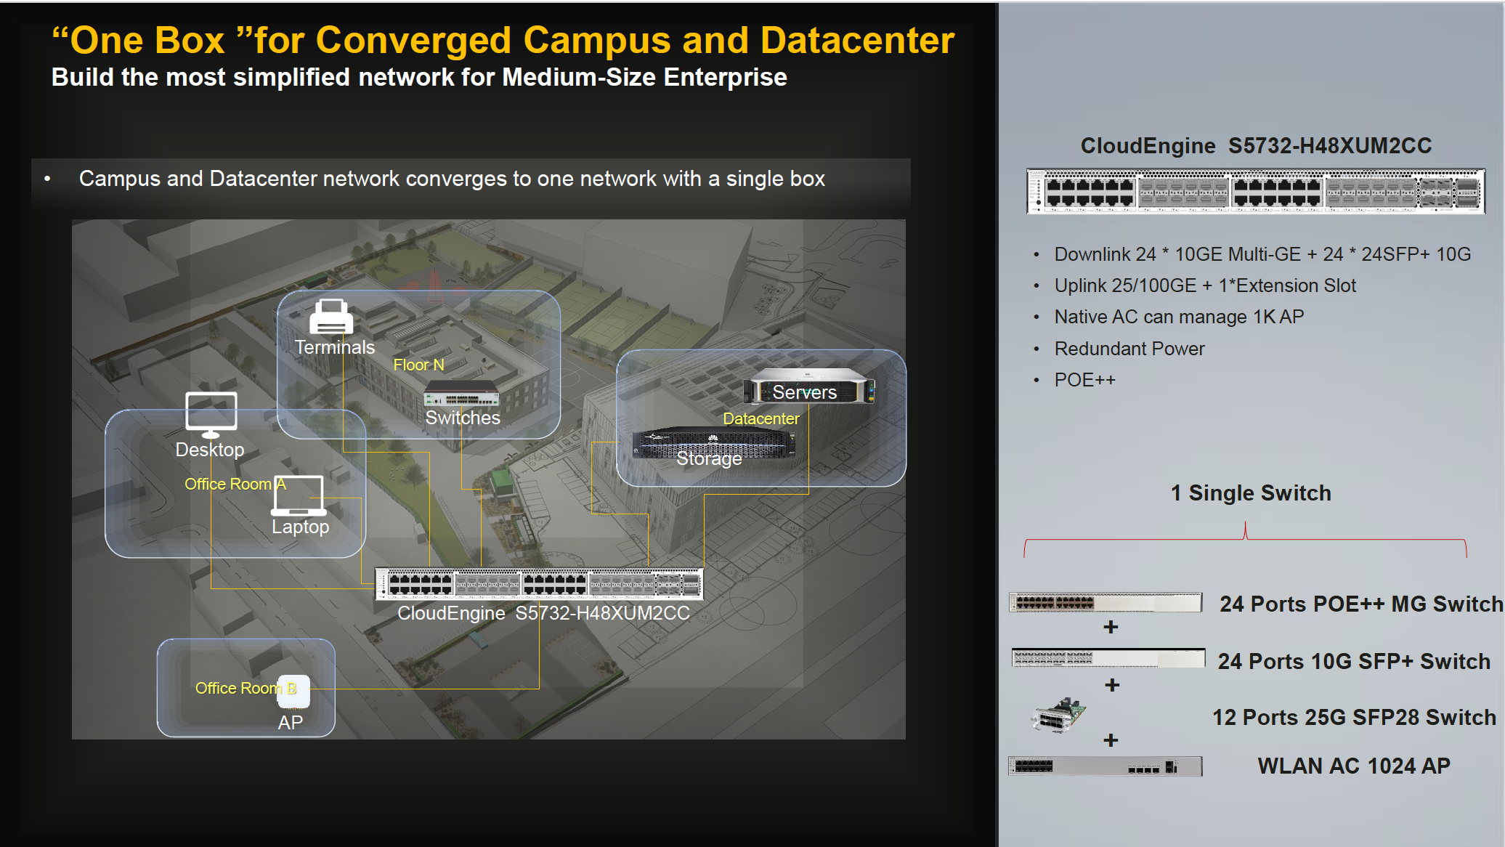Screen dimensions: 1505x847
Task: Click the plus sign below POE++ switch
Action: click(x=1111, y=627)
